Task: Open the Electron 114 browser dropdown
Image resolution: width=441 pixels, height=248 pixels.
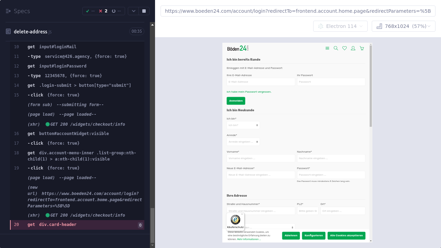Action: pyautogui.click(x=340, y=26)
